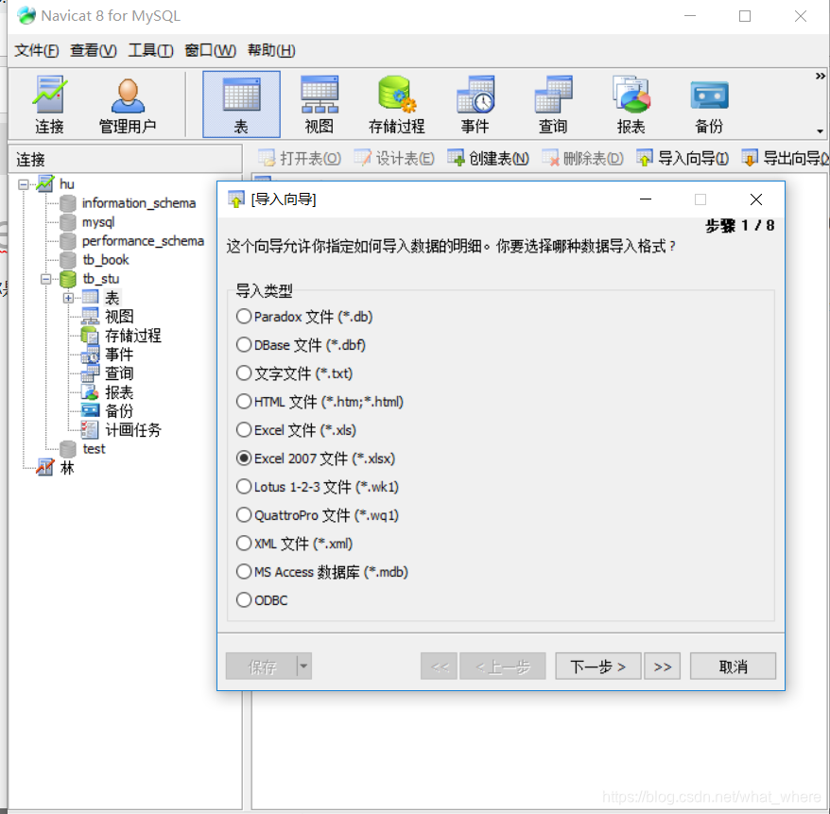Switch to 视图 views toolbar icon
Viewport: 830px width, 814px height.
(x=320, y=105)
